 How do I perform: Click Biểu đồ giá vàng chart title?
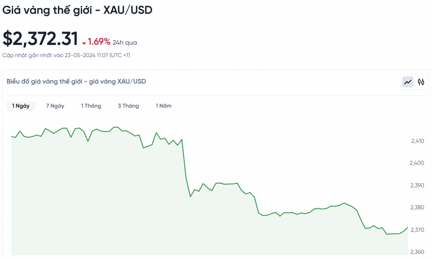click(76, 82)
